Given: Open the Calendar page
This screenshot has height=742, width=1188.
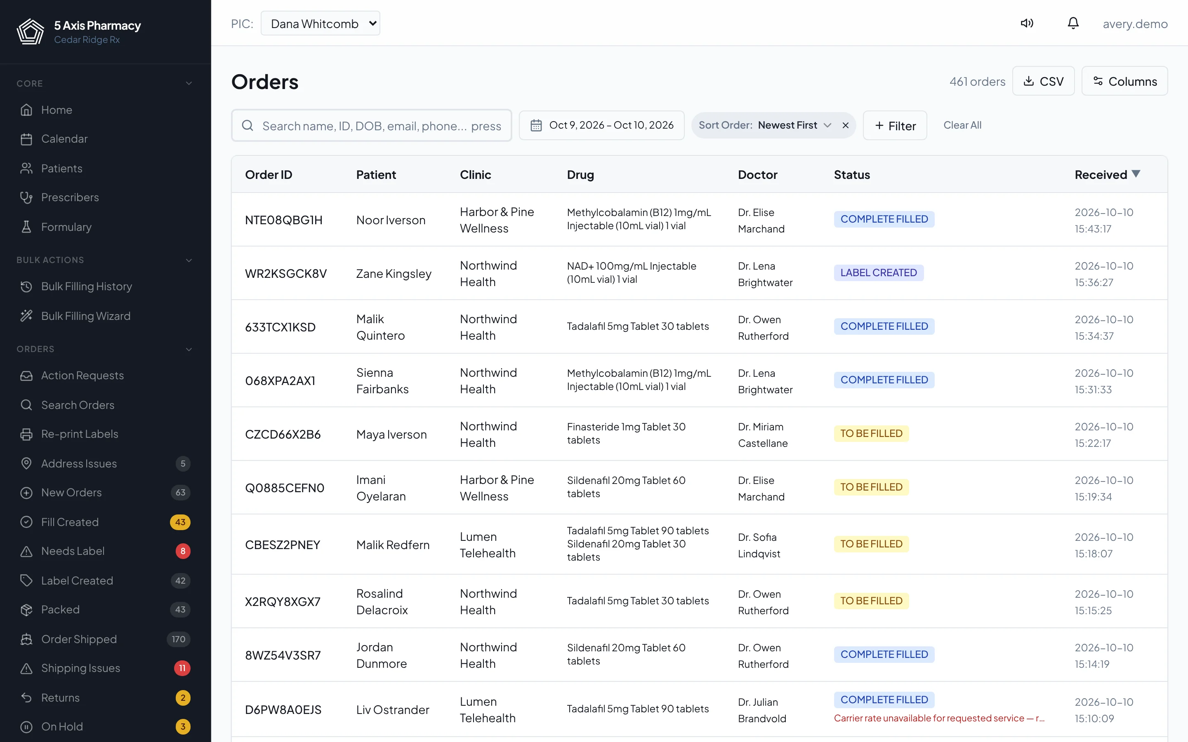Looking at the screenshot, I should (106, 139).
